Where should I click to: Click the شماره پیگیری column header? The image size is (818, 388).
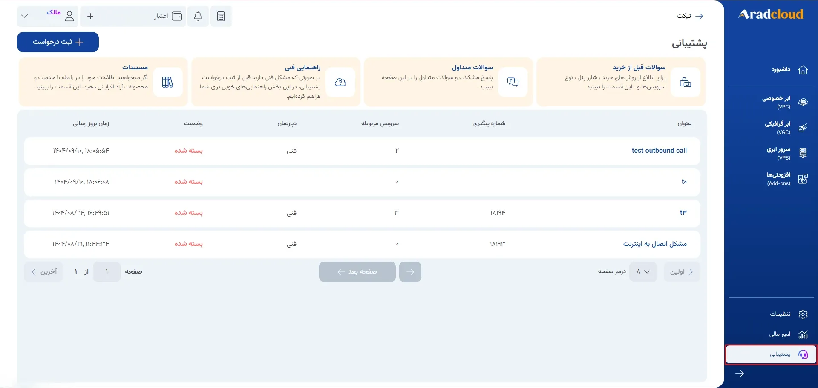489,123
